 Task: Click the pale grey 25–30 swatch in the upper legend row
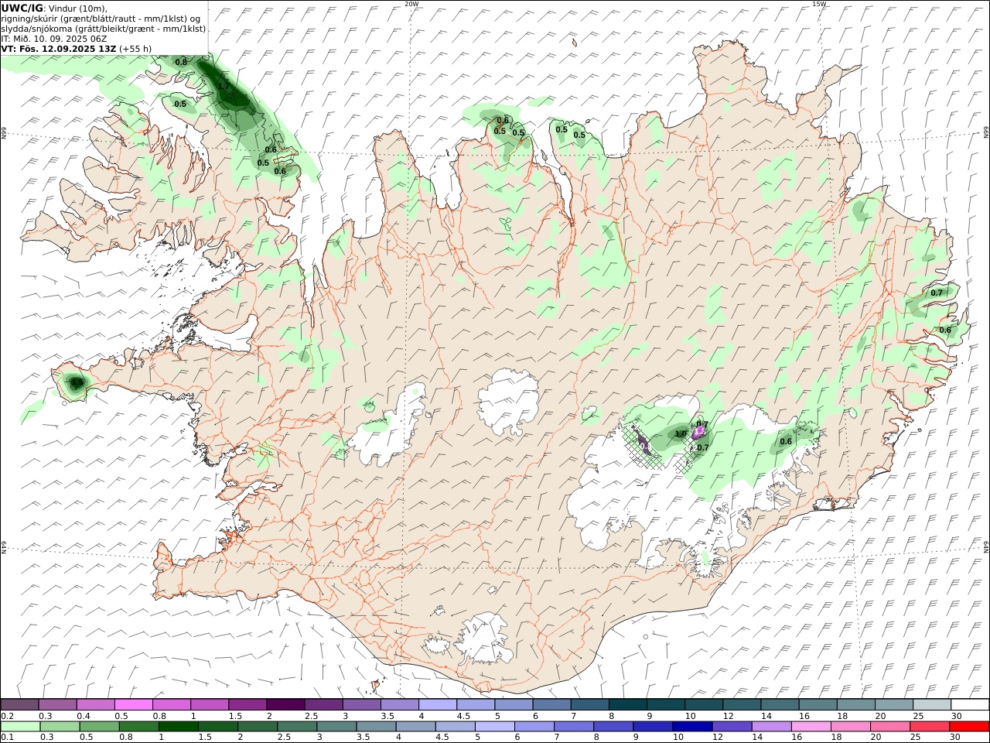click(x=931, y=704)
